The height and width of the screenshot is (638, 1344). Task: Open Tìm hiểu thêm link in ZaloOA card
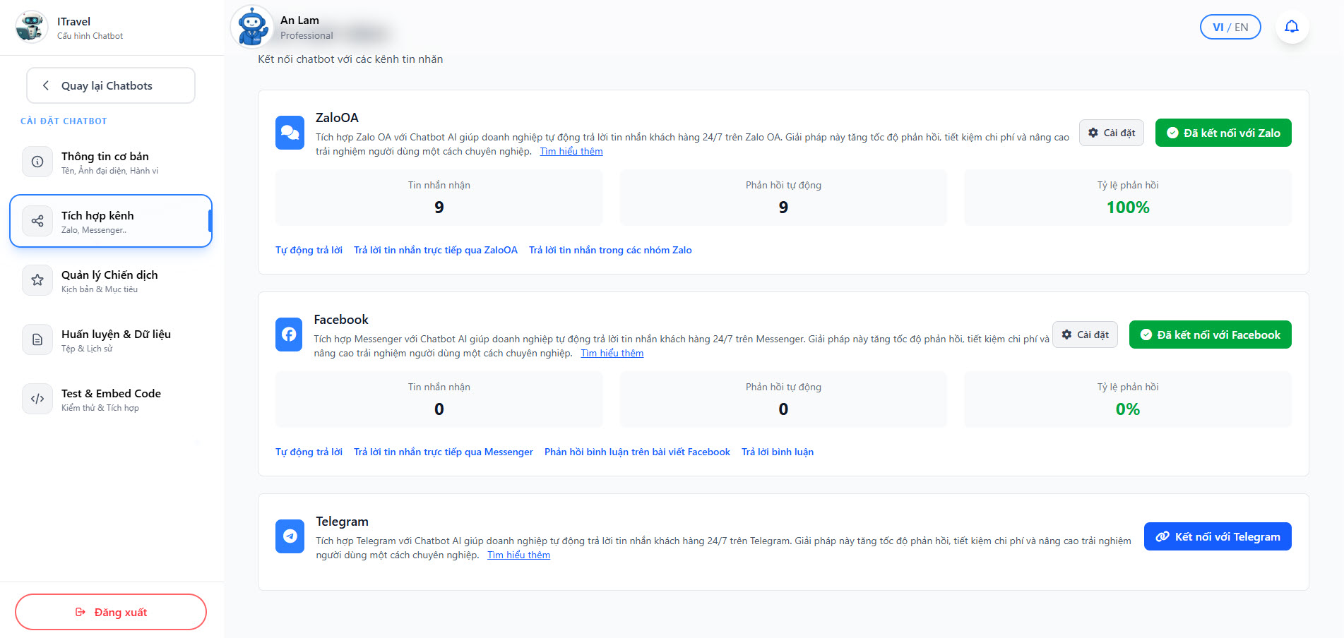[571, 150]
